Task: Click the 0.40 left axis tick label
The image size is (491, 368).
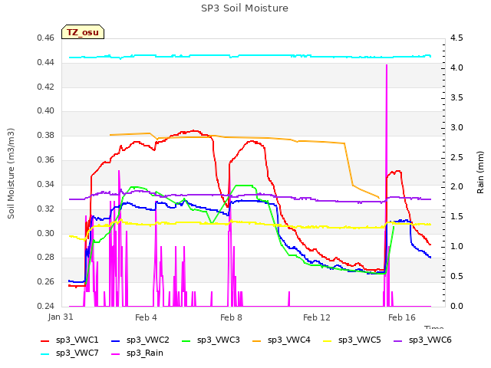Action: tap(46, 110)
